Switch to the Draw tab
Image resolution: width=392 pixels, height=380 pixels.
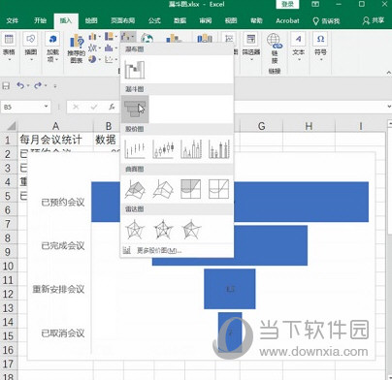coord(91,20)
